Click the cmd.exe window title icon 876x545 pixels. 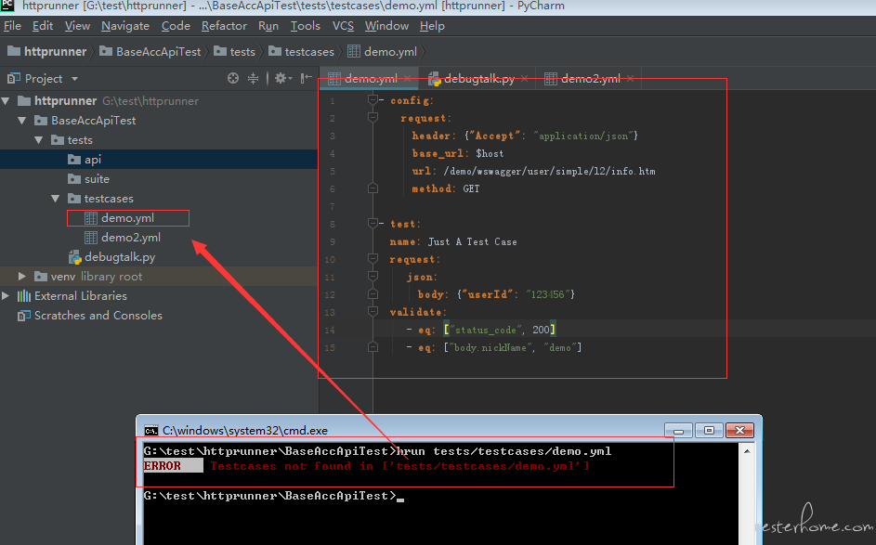150,431
